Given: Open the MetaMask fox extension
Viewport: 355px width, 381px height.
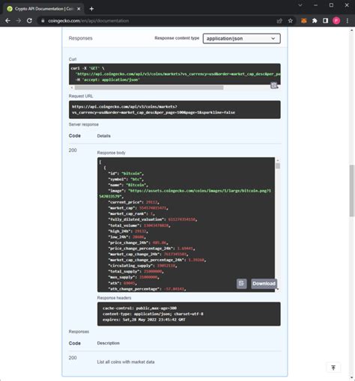Looking at the screenshot, I should (304, 21).
